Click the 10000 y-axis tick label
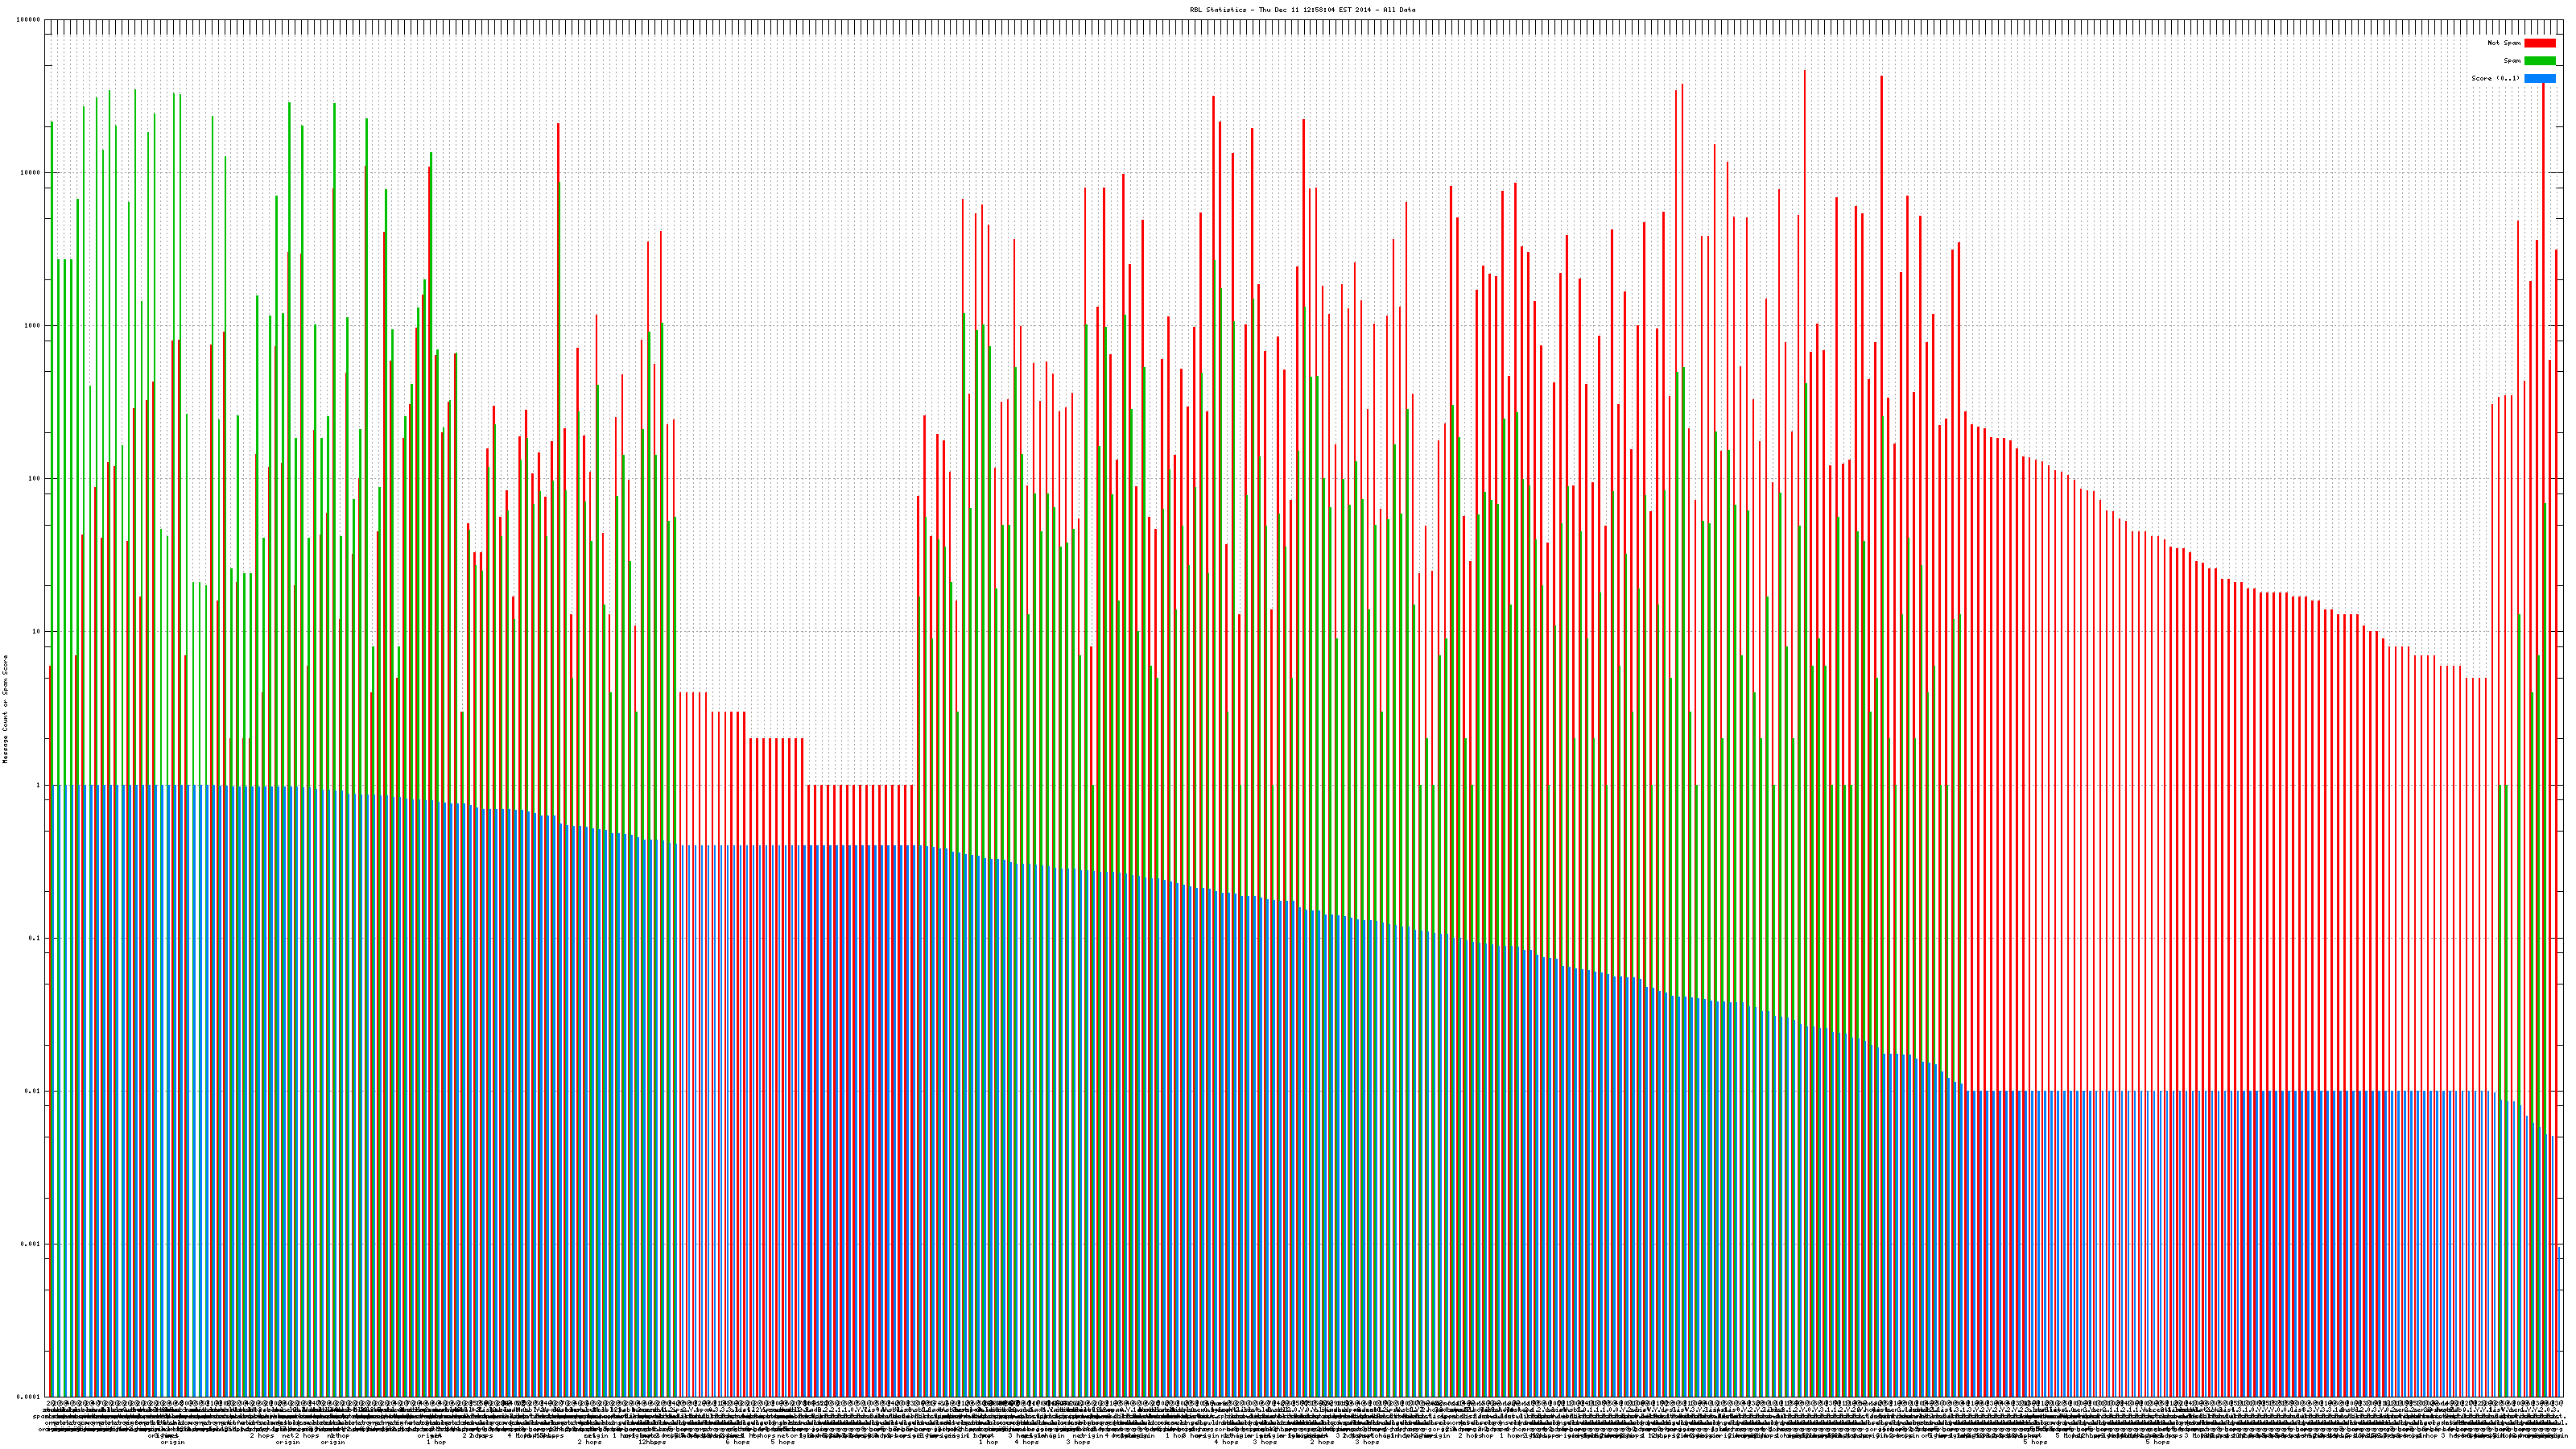This screenshot has height=1449, width=2576. coord(31,173)
